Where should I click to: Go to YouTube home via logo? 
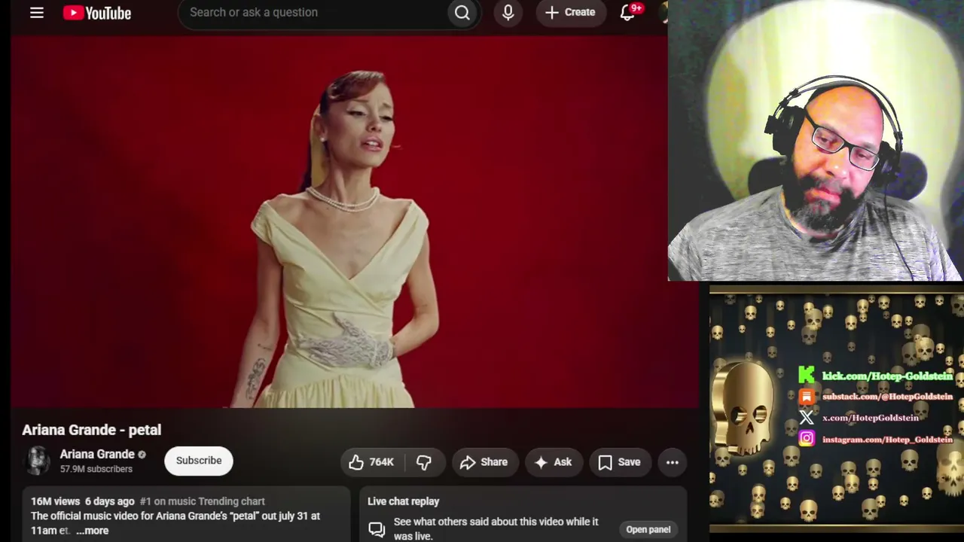(97, 13)
